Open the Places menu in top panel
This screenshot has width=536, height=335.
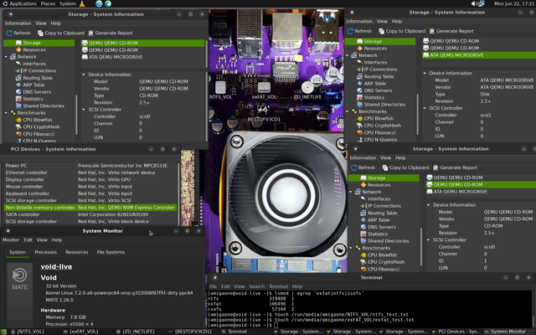click(x=48, y=3)
